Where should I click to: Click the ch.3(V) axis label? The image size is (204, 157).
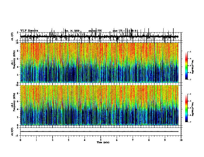point(12,132)
